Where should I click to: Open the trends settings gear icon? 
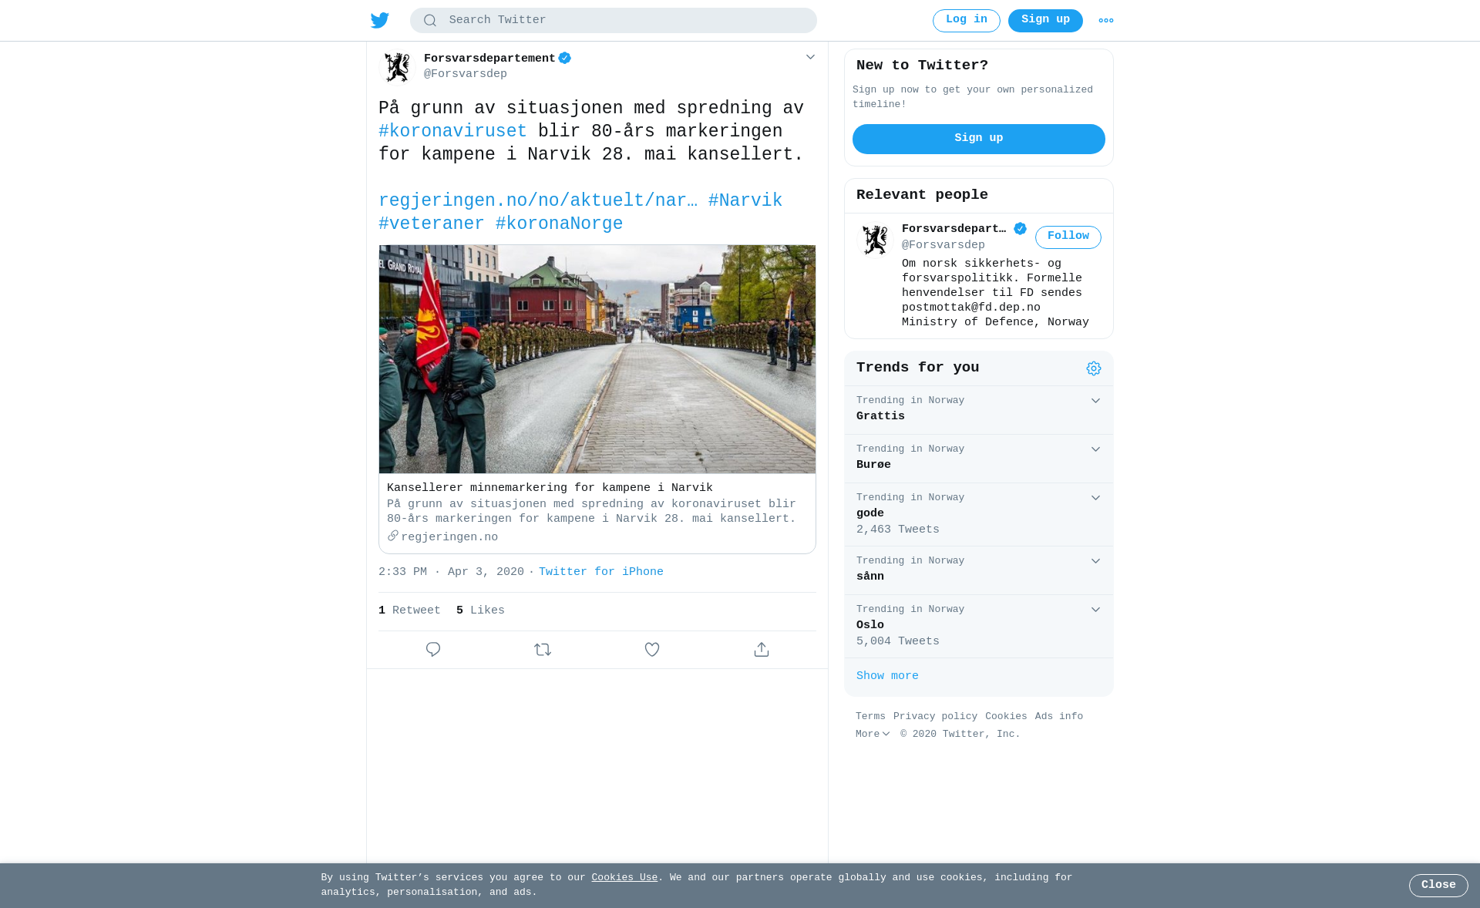[1094, 368]
